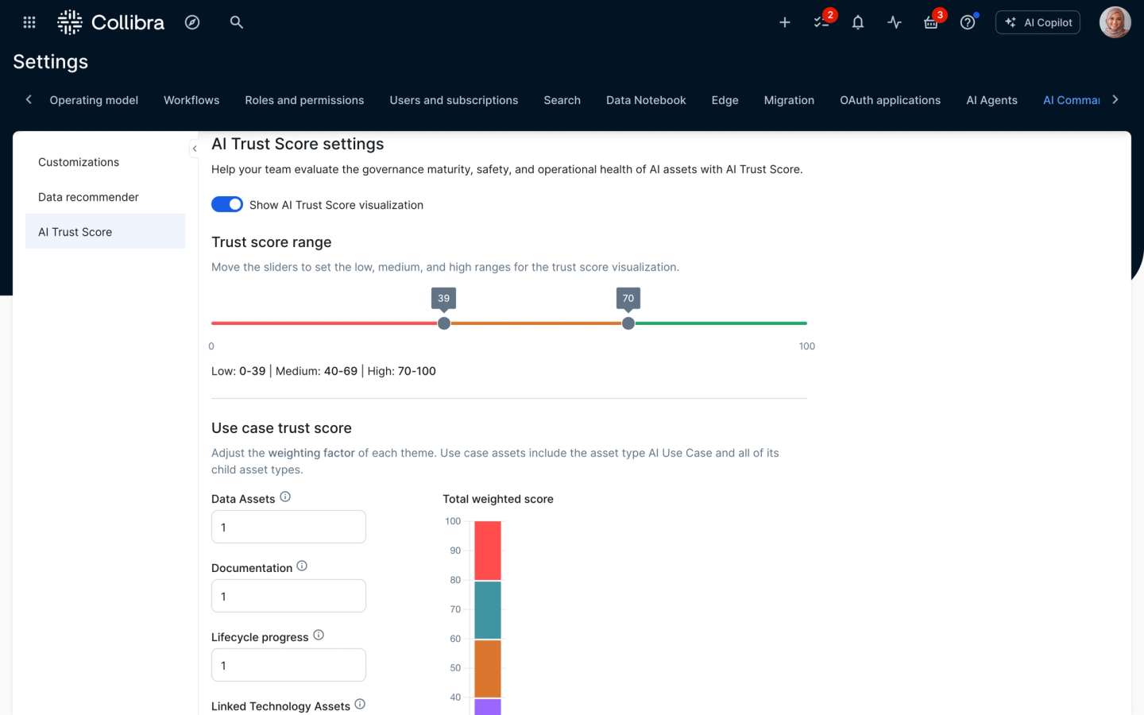This screenshot has width=1144, height=715.
Task: Click the left chevron to scroll tabs
Action: click(29, 99)
